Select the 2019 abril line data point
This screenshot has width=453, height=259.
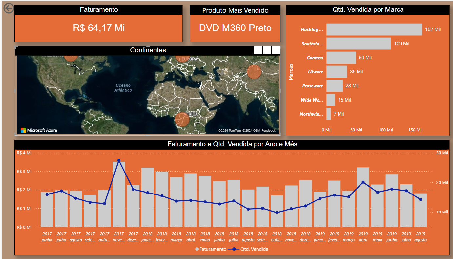click(x=363, y=182)
